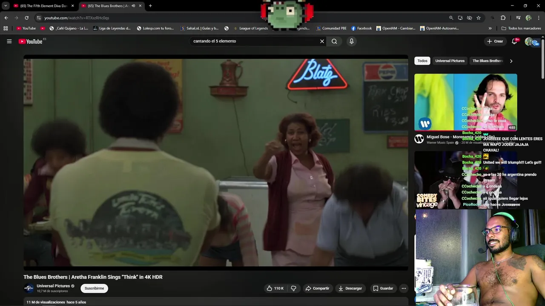545x306 pixels.
Task: Click the video player to pause
Action: point(215,162)
